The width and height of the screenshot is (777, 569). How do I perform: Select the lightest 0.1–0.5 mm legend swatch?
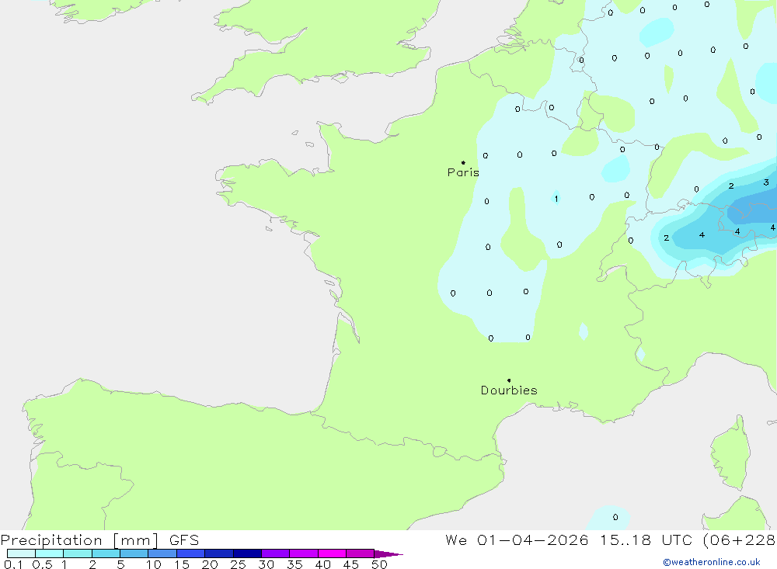pos(21,553)
